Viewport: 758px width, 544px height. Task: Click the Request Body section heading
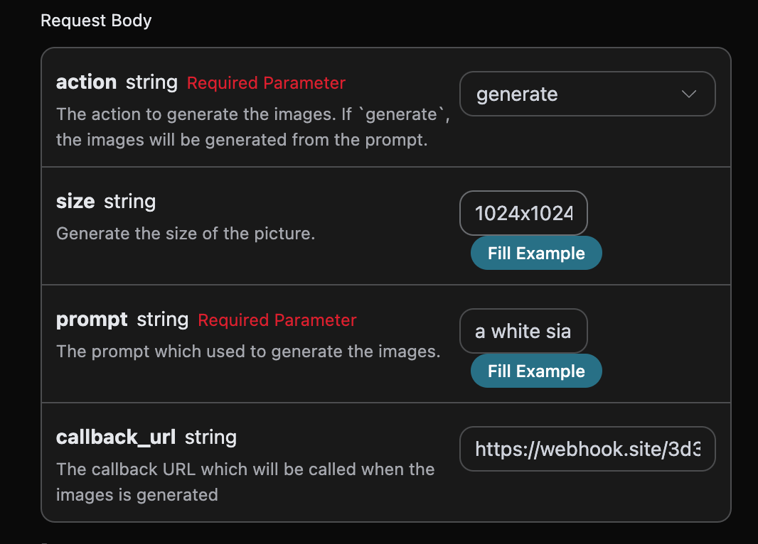(96, 20)
